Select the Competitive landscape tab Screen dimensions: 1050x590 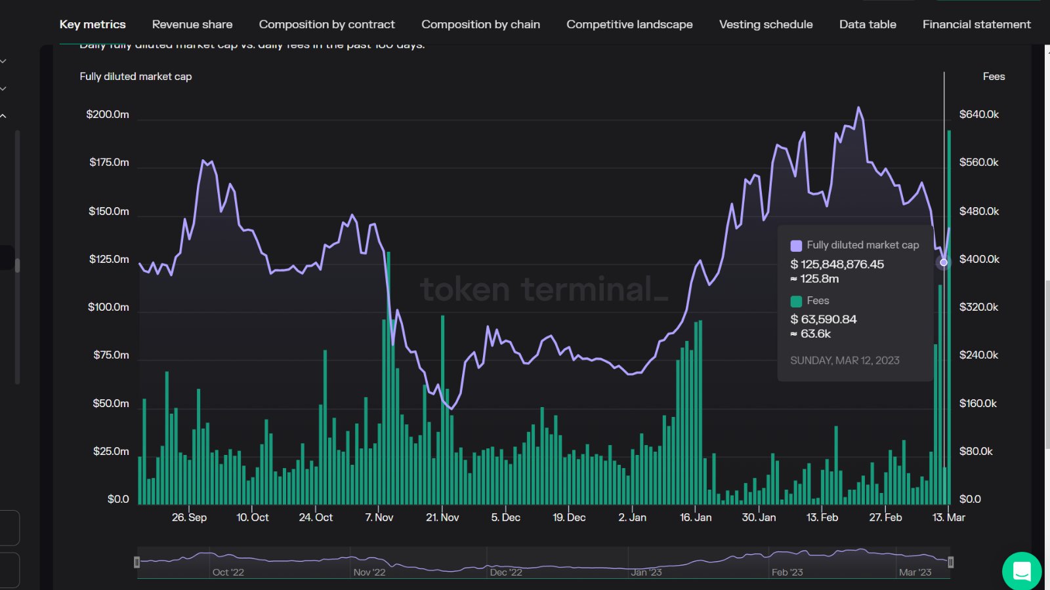(x=629, y=24)
